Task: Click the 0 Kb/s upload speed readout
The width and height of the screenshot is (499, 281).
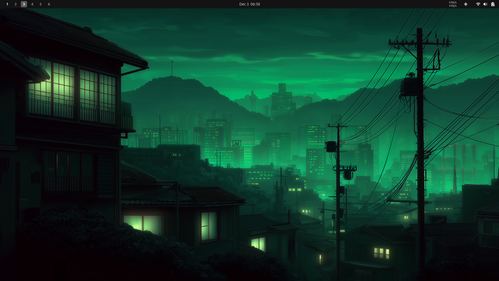Action: tap(452, 3)
